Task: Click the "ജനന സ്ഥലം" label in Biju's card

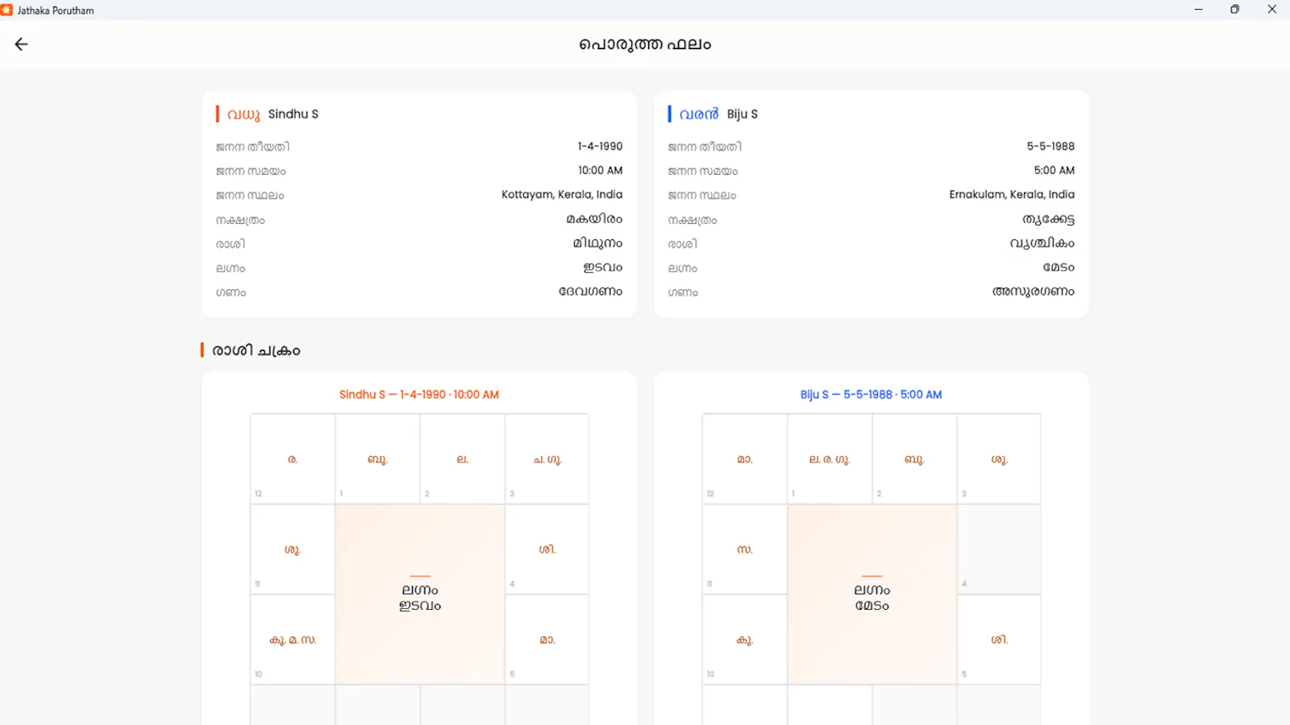Action: 702,195
